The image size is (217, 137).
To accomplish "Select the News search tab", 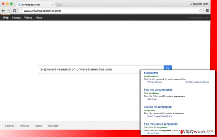I will (x=39, y=18).
